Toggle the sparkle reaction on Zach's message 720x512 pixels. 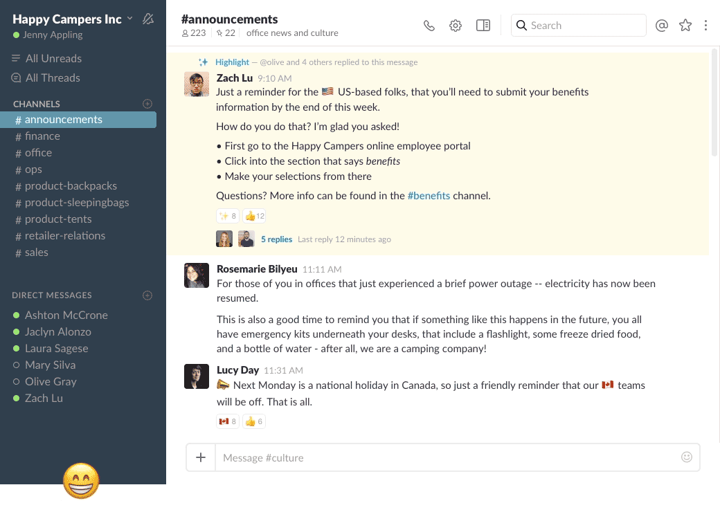coord(227,215)
